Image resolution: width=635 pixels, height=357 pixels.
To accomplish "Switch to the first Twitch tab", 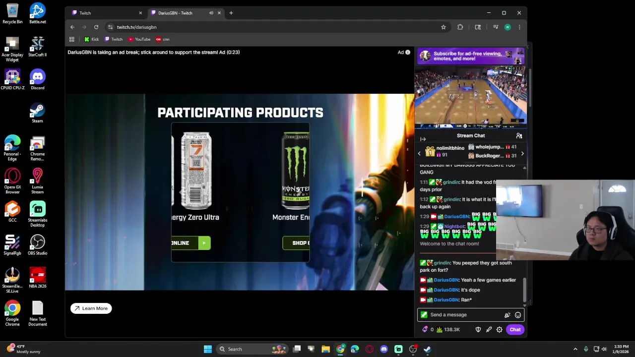I will point(106,13).
